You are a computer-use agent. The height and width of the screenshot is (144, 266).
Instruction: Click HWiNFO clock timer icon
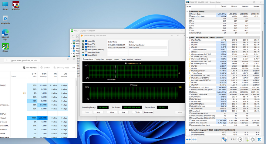pos(240,139)
